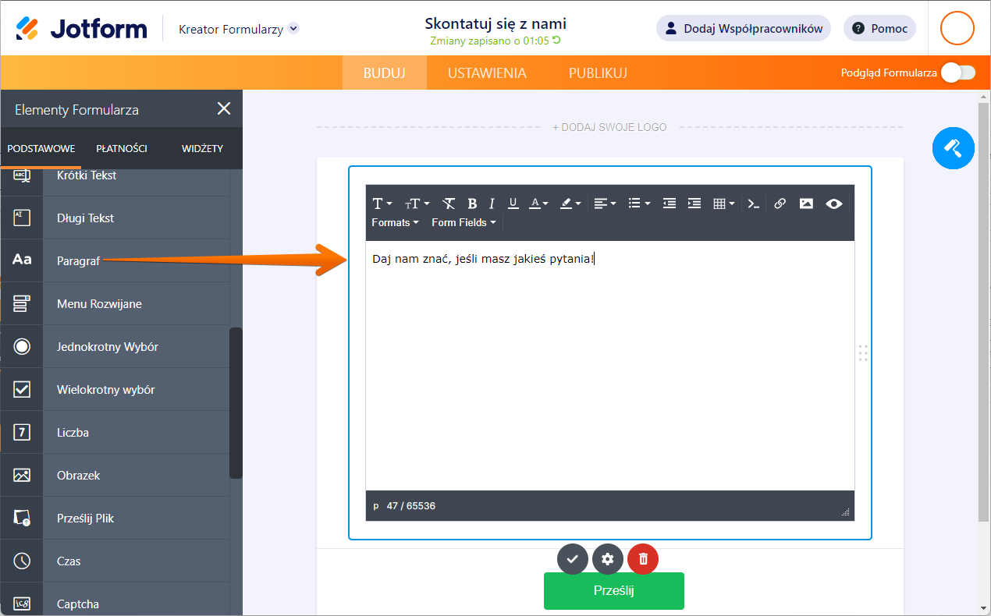
Task: Toggle bold formatting
Action: pos(472,204)
